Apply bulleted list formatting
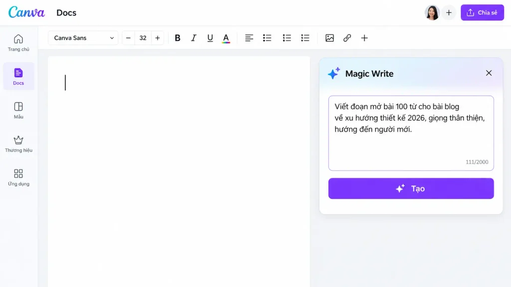 point(267,38)
